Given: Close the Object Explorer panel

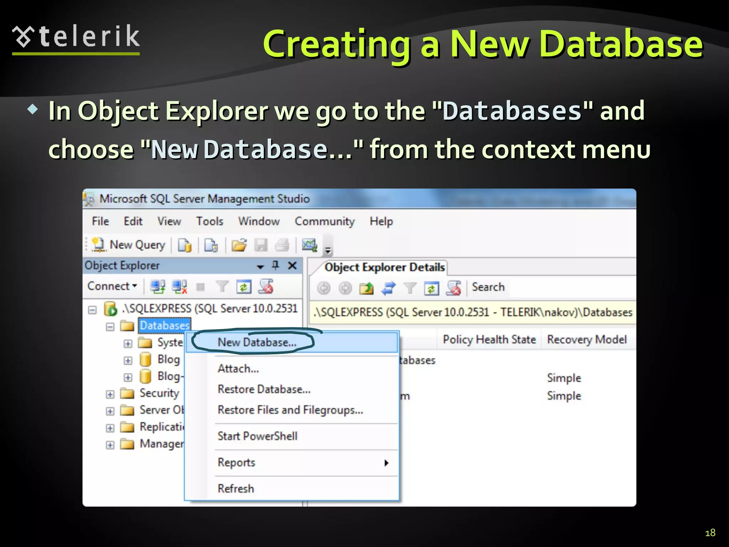Looking at the screenshot, I should [x=292, y=266].
